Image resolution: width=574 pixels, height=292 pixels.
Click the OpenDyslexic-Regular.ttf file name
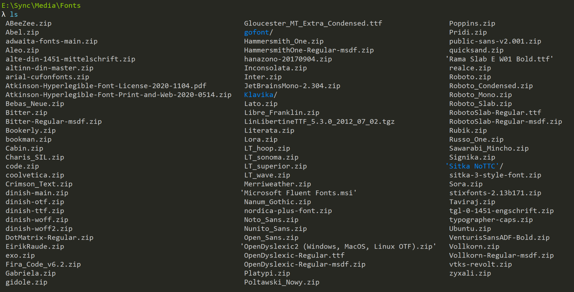pos(294,256)
